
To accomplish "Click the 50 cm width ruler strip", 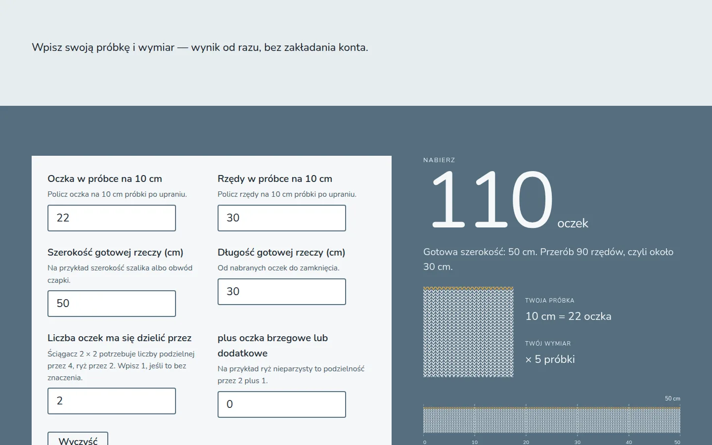I will click(x=552, y=420).
